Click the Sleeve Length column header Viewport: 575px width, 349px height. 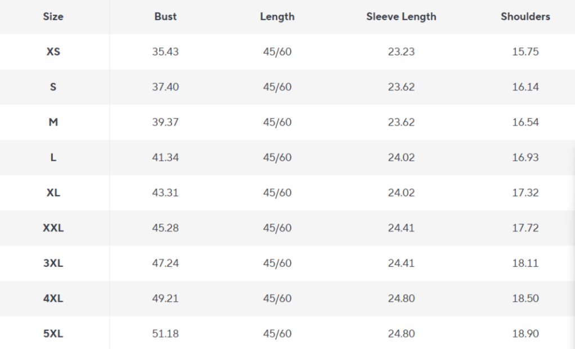[401, 17]
